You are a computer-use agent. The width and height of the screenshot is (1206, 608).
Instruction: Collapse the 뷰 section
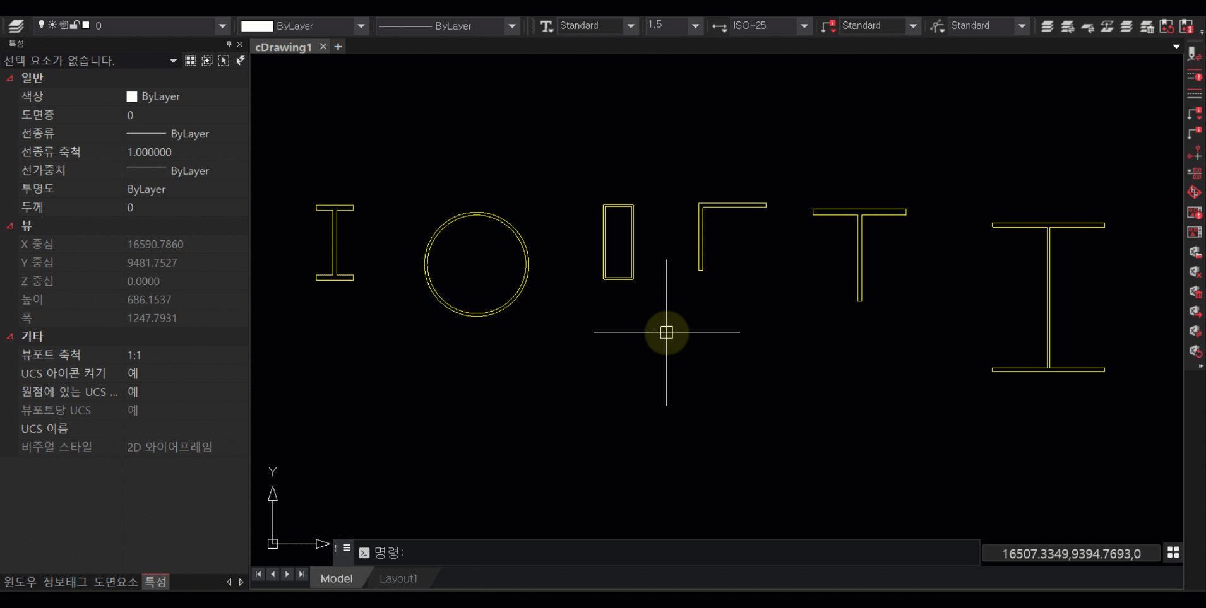point(9,226)
